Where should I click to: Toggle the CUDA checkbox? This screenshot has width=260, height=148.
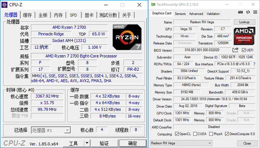(x=195, y=134)
